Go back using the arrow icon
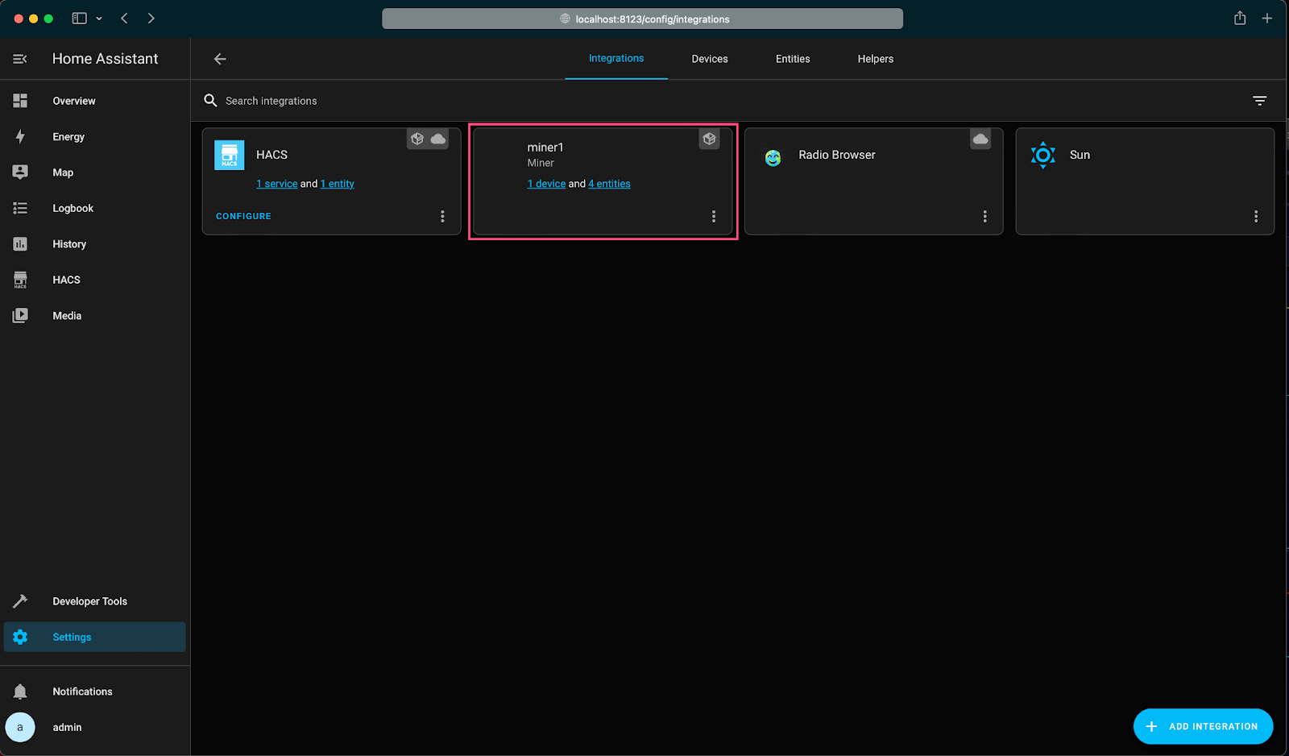The height and width of the screenshot is (756, 1289). [220, 59]
